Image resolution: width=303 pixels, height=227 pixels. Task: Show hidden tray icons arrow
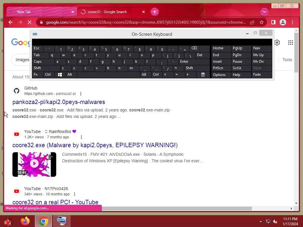(261, 221)
